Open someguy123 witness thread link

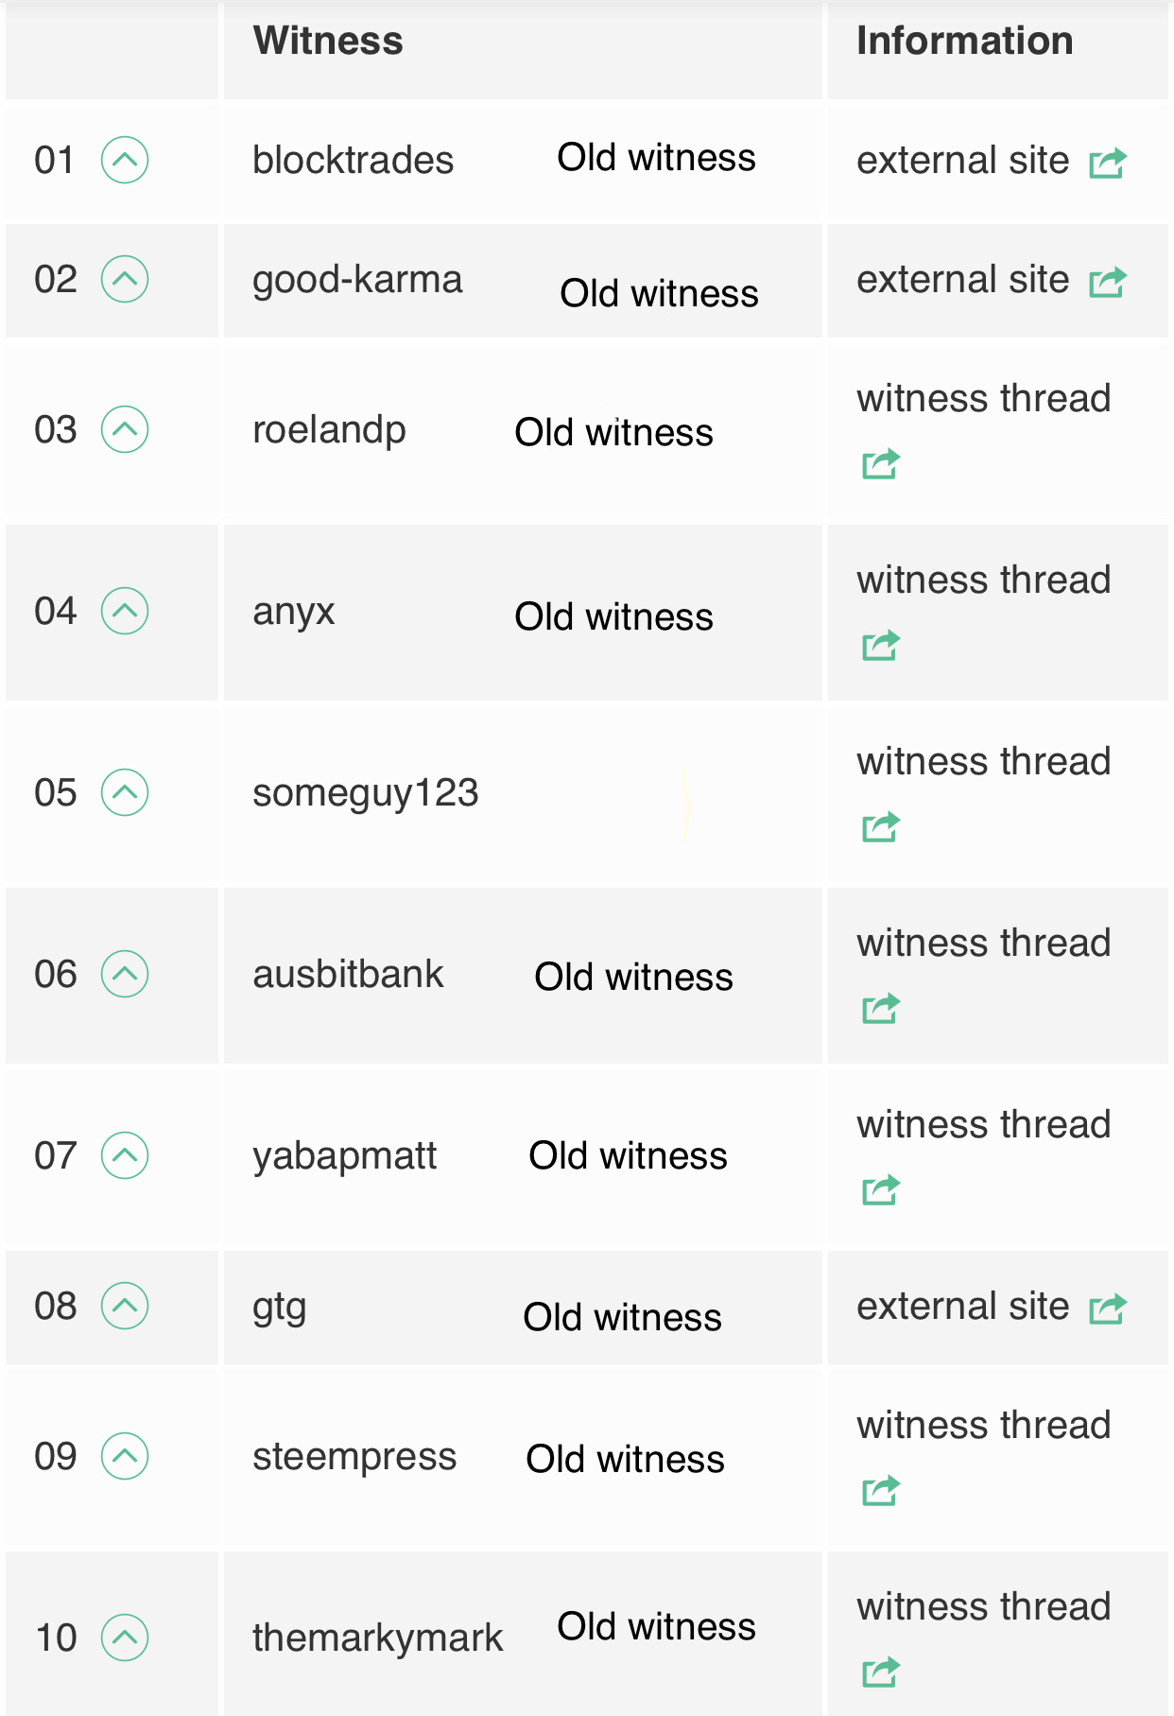pyautogui.click(x=983, y=762)
